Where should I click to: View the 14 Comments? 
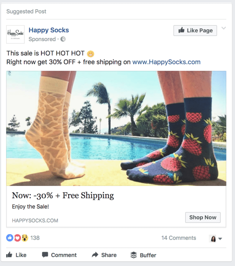point(179,238)
